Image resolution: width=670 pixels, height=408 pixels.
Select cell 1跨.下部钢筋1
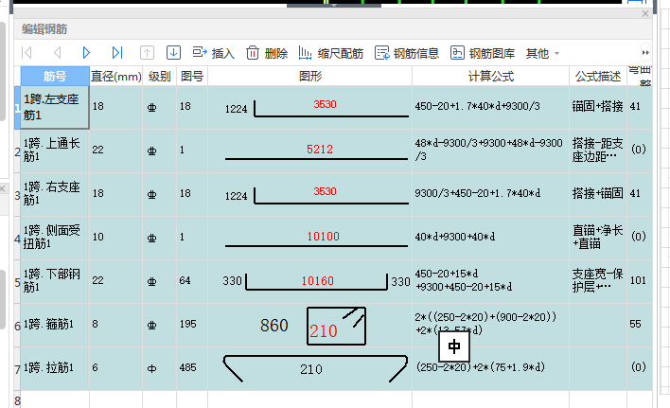tap(55, 281)
